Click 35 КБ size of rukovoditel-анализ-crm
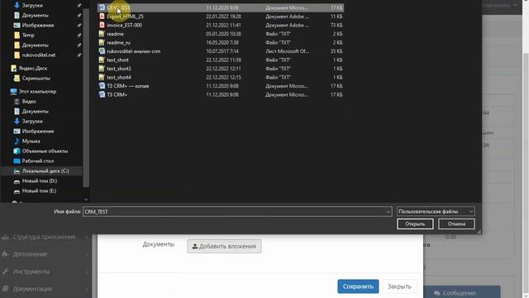This screenshot has width=529, height=298. point(336,51)
